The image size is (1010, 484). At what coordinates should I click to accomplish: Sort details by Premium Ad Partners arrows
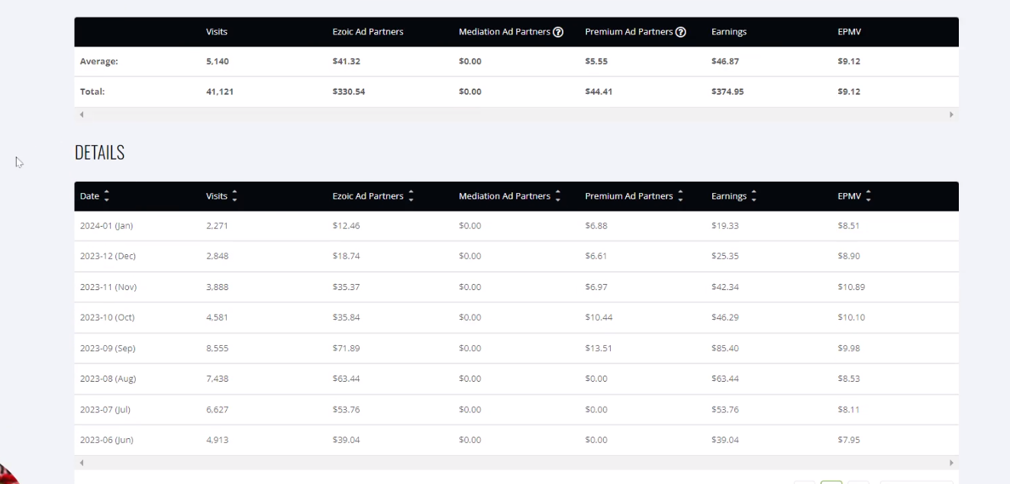[x=680, y=197]
